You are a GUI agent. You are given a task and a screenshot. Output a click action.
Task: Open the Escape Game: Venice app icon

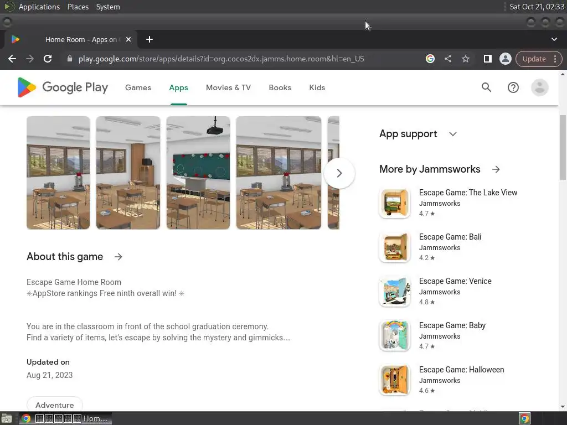tap(394, 292)
